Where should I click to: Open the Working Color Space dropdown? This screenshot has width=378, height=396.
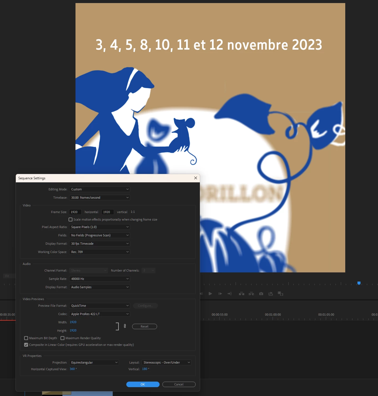coord(100,252)
